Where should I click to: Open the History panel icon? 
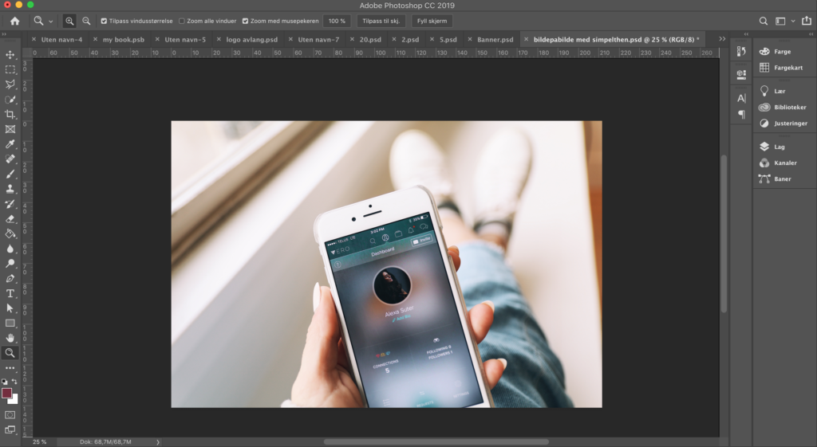(741, 52)
